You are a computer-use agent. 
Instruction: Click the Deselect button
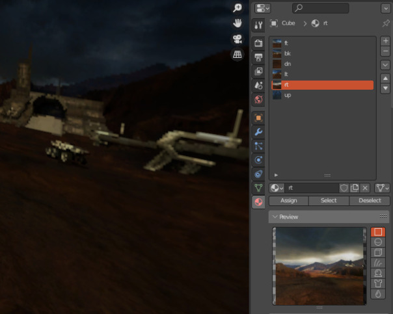[x=370, y=201]
